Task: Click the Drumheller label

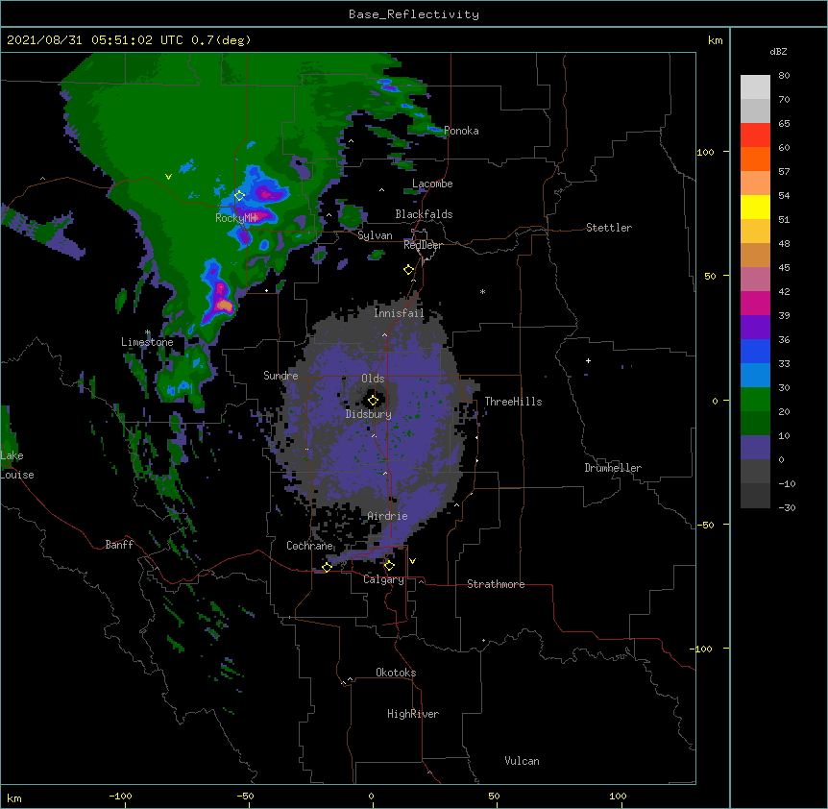Action: point(613,468)
